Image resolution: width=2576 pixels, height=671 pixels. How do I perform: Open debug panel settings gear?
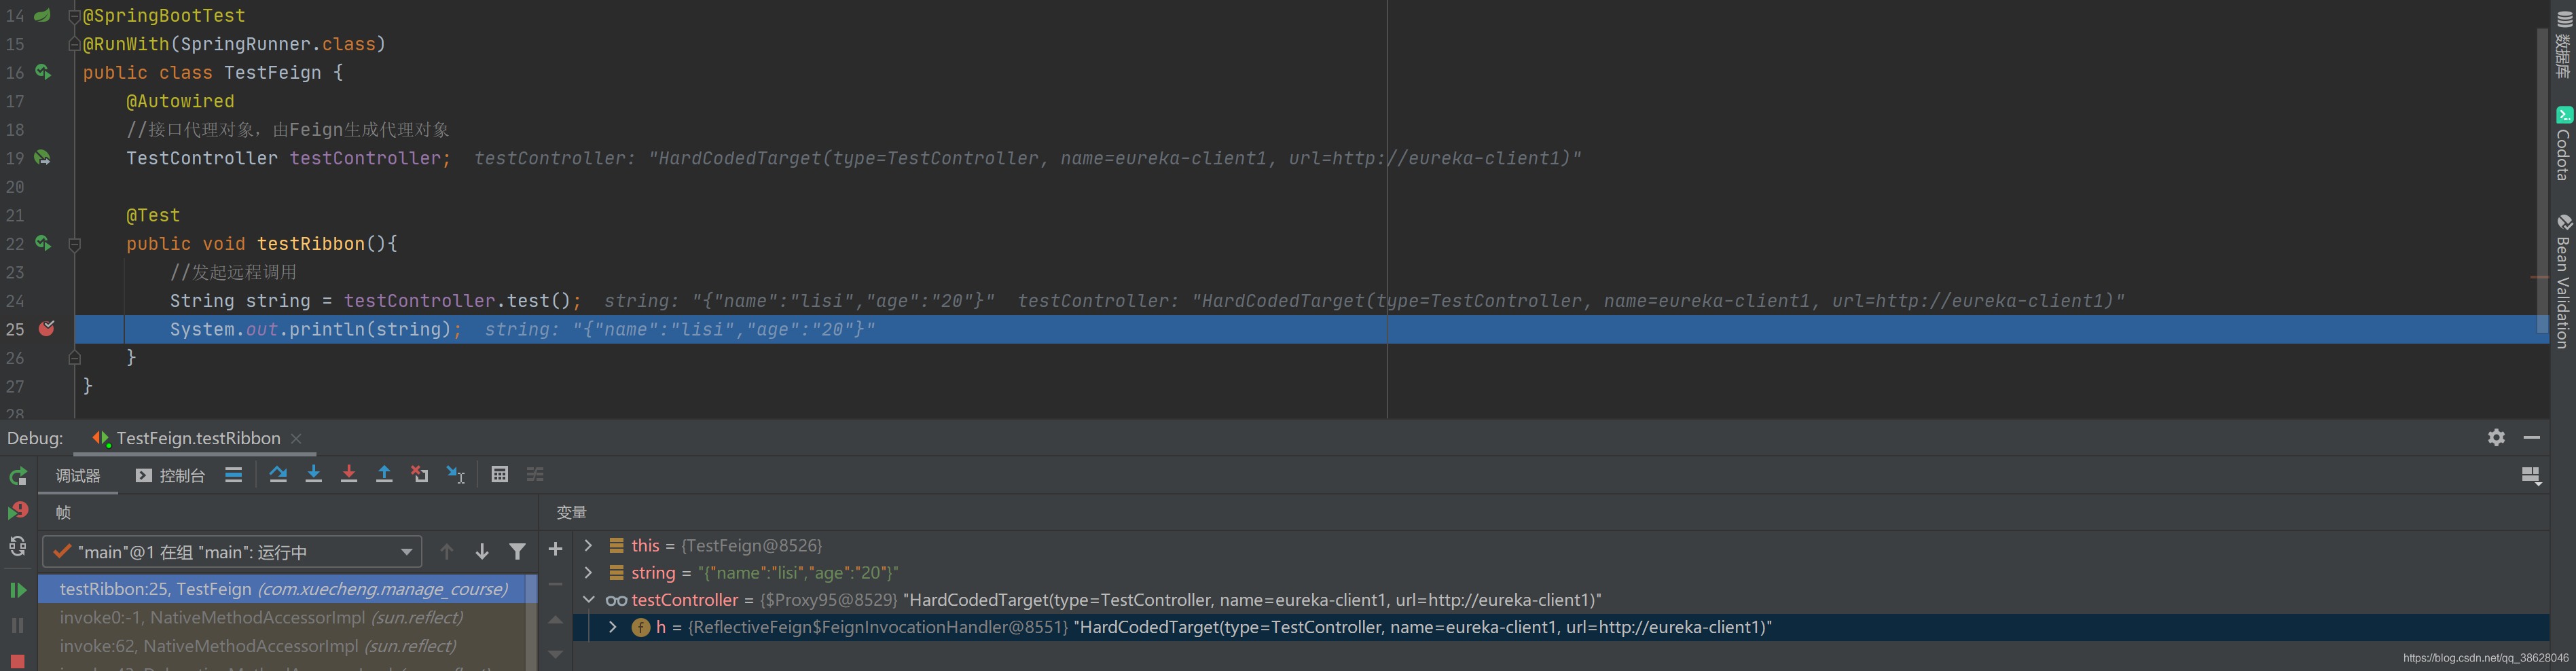pos(2496,438)
